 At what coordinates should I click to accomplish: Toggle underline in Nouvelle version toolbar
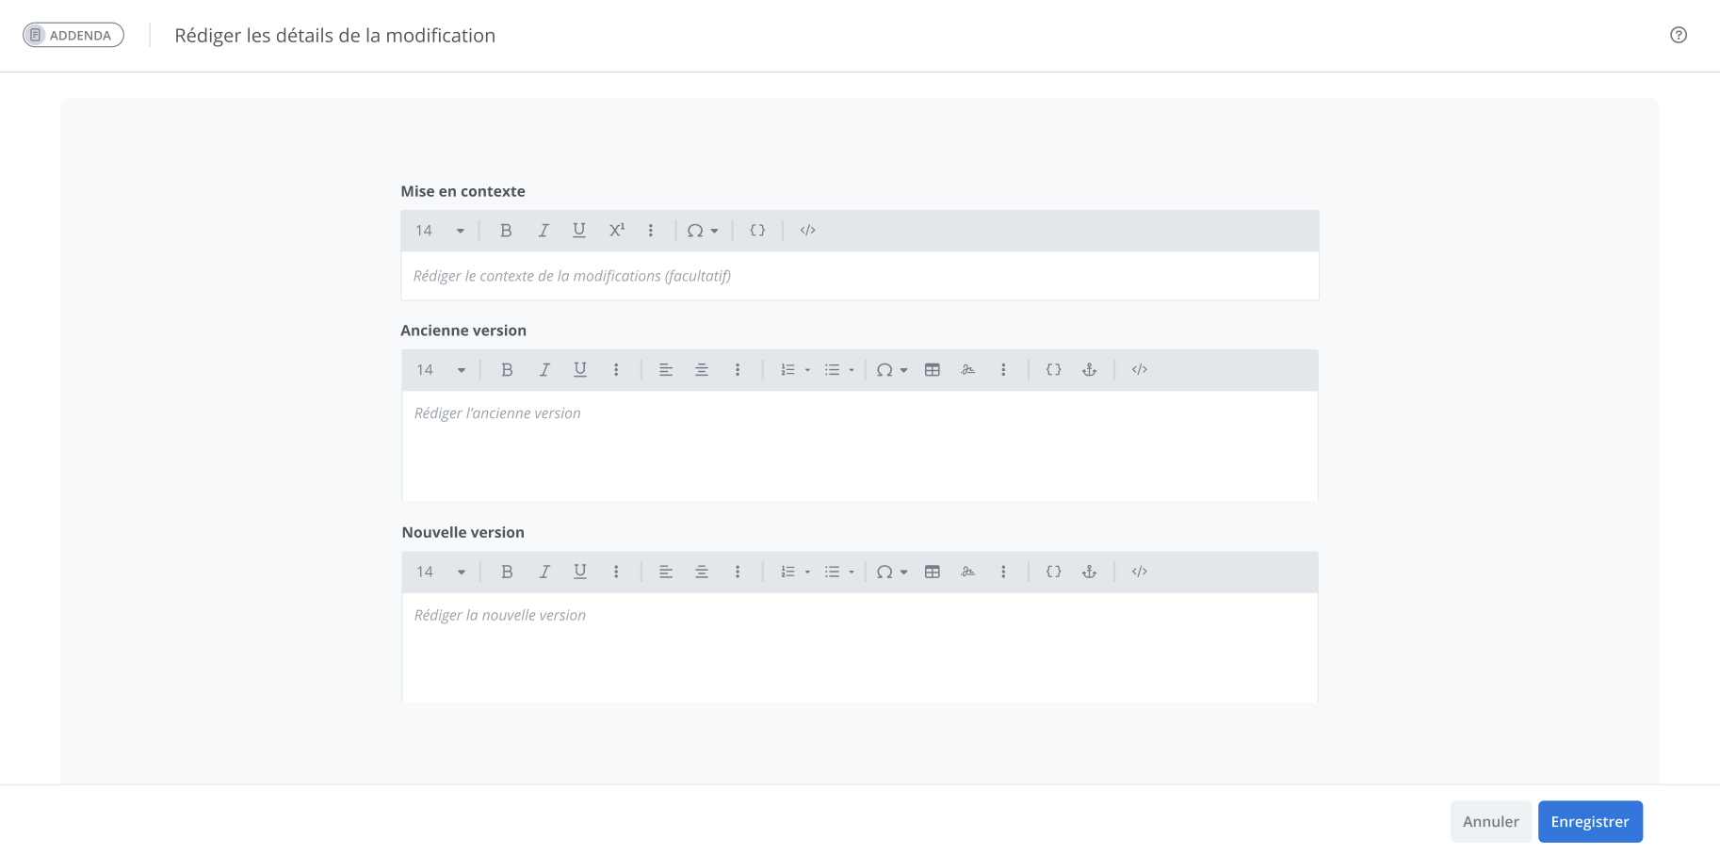(x=579, y=572)
